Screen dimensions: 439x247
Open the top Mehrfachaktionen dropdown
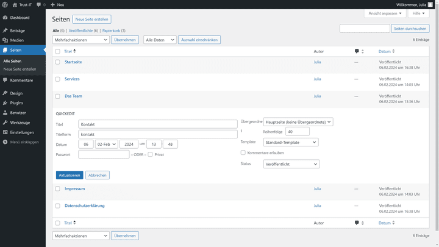(x=80, y=40)
